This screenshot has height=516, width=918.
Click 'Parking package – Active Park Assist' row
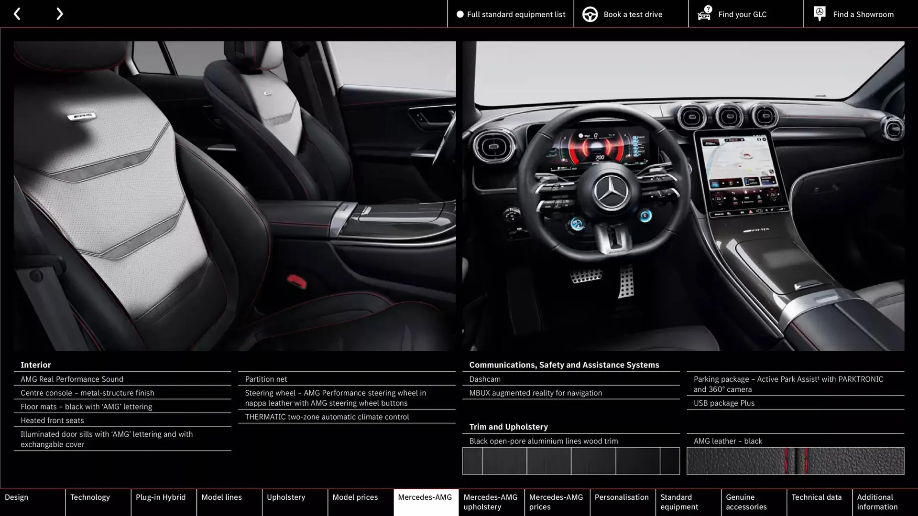[x=796, y=384]
